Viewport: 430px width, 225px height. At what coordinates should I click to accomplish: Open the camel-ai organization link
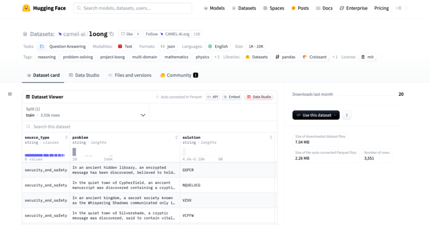pyautogui.click(x=74, y=34)
